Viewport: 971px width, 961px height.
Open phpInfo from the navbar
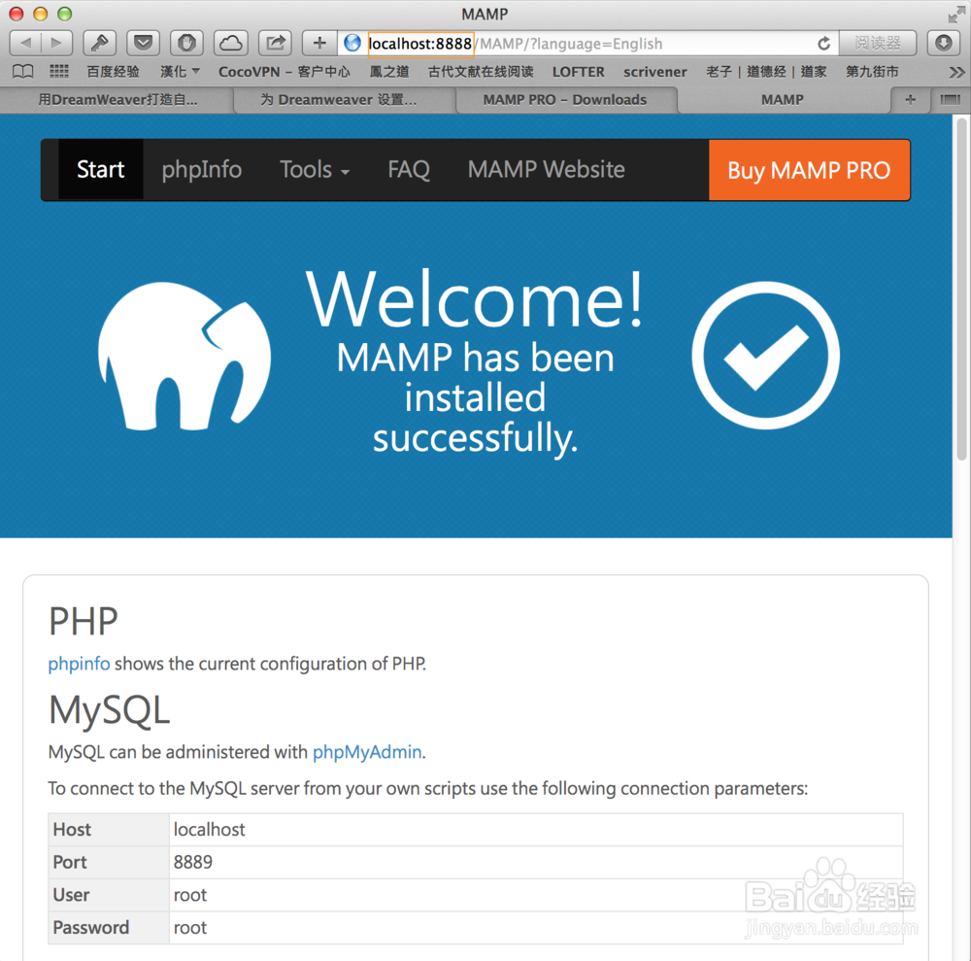pos(201,169)
